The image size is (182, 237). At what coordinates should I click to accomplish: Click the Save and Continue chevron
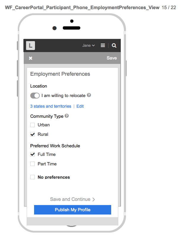click(94, 199)
